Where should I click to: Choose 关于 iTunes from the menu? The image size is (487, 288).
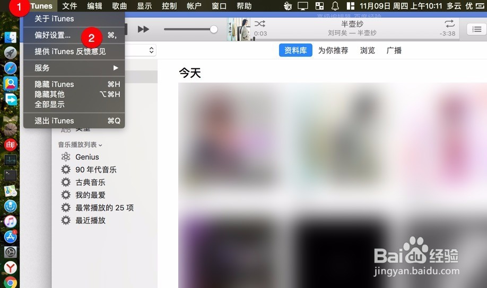(74, 19)
